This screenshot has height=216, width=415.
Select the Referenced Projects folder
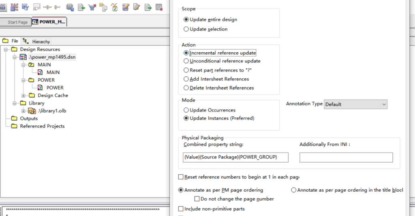42,126
